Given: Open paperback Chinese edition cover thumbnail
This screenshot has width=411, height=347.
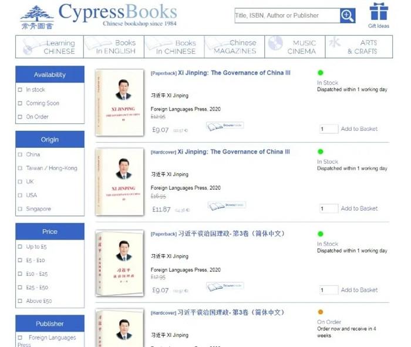Looking at the screenshot, I should point(120,263).
